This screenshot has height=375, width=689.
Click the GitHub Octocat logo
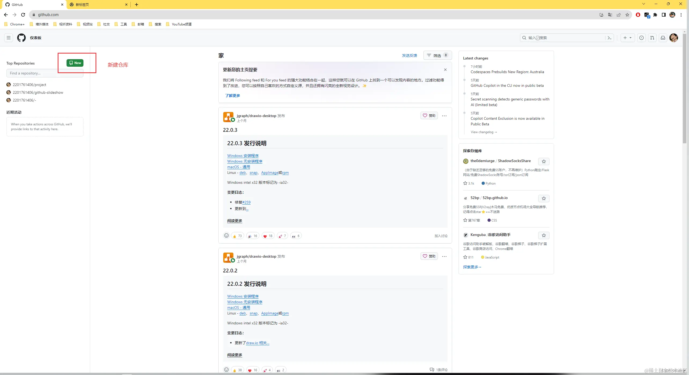pos(21,38)
